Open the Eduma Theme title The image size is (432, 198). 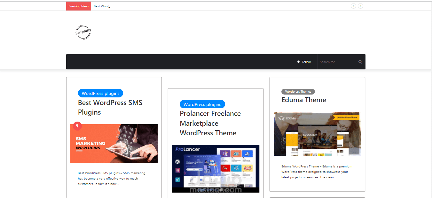(x=304, y=100)
